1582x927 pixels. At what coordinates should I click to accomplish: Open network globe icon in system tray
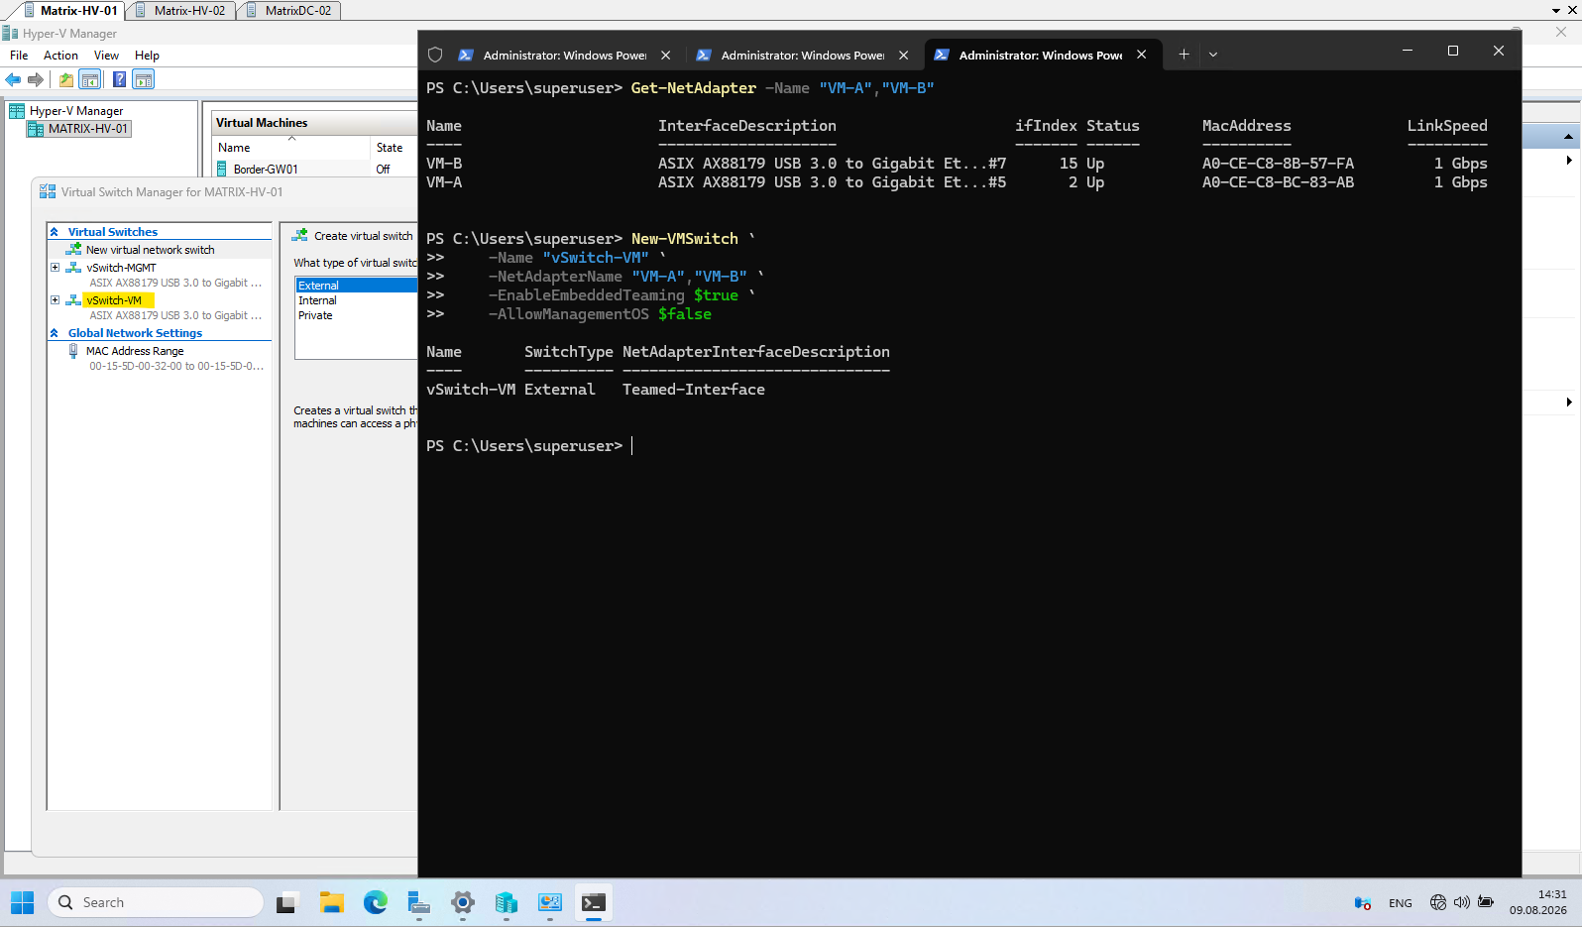click(1438, 902)
